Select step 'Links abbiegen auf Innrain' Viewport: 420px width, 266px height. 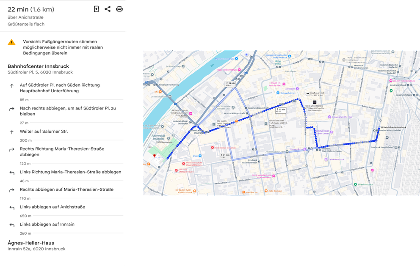click(47, 225)
